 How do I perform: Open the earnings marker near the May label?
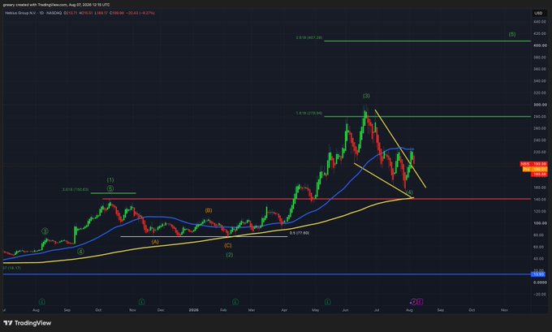pyautogui.click(x=328, y=301)
